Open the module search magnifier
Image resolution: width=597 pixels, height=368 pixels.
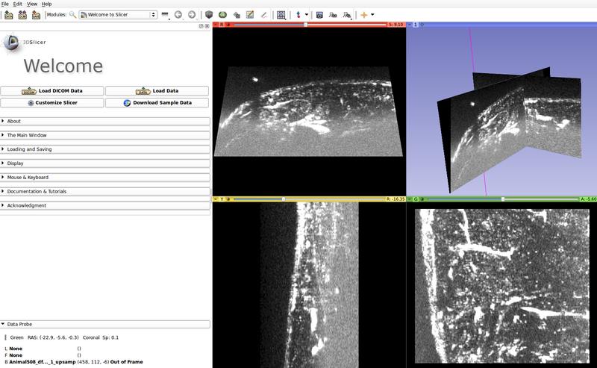click(72, 14)
